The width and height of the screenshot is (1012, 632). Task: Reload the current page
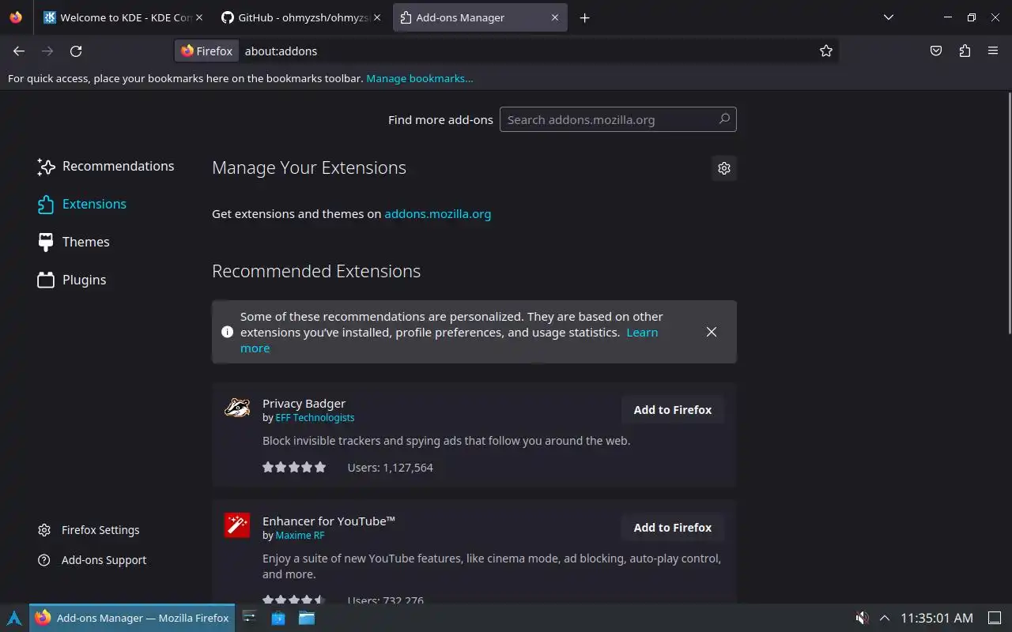[76, 51]
